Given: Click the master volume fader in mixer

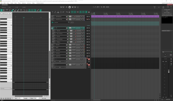Looking at the screenshot, I should 169,72.
